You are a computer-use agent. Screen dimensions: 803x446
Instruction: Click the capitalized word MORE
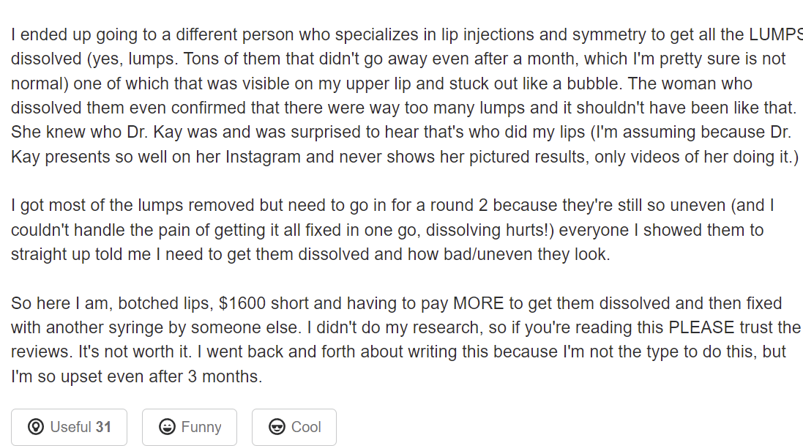point(478,303)
